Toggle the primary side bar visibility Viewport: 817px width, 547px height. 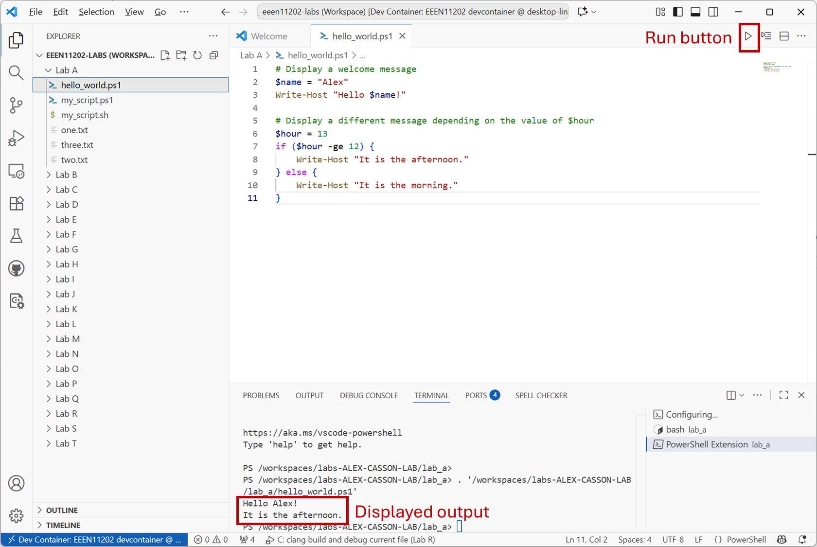[678, 12]
